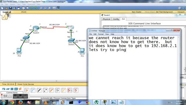This screenshot has width=186, height=105.
Task: Click the [Root] cluster label
Action: pos(24,12)
